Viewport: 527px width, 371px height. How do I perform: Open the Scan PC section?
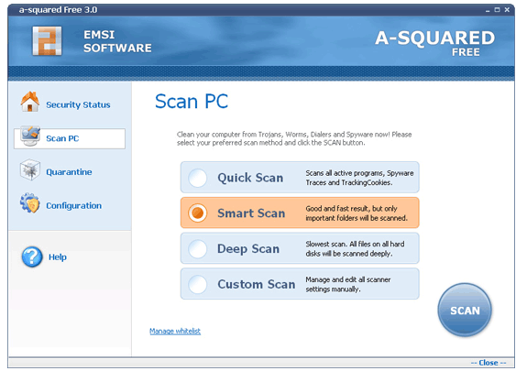click(x=70, y=138)
